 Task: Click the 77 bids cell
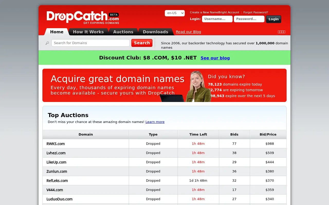[234, 144]
